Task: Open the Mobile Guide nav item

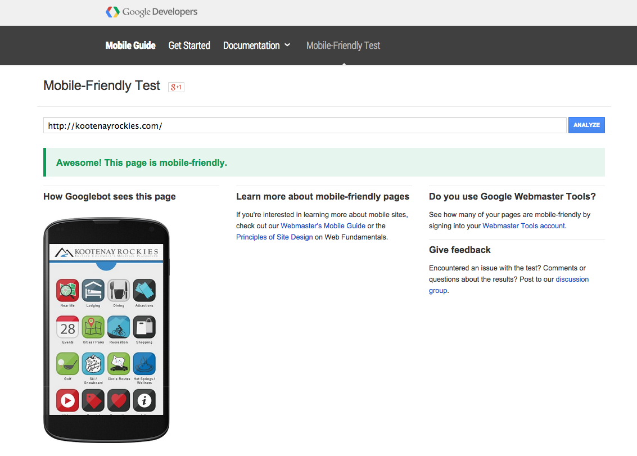Action: click(x=130, y=46)
